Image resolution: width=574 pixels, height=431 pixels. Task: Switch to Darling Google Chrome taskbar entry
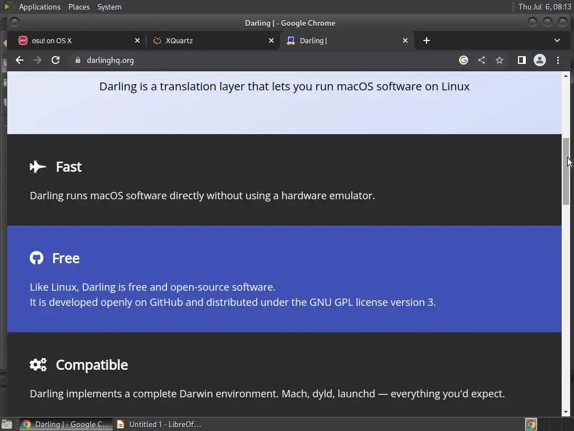[x=66, y=424]
